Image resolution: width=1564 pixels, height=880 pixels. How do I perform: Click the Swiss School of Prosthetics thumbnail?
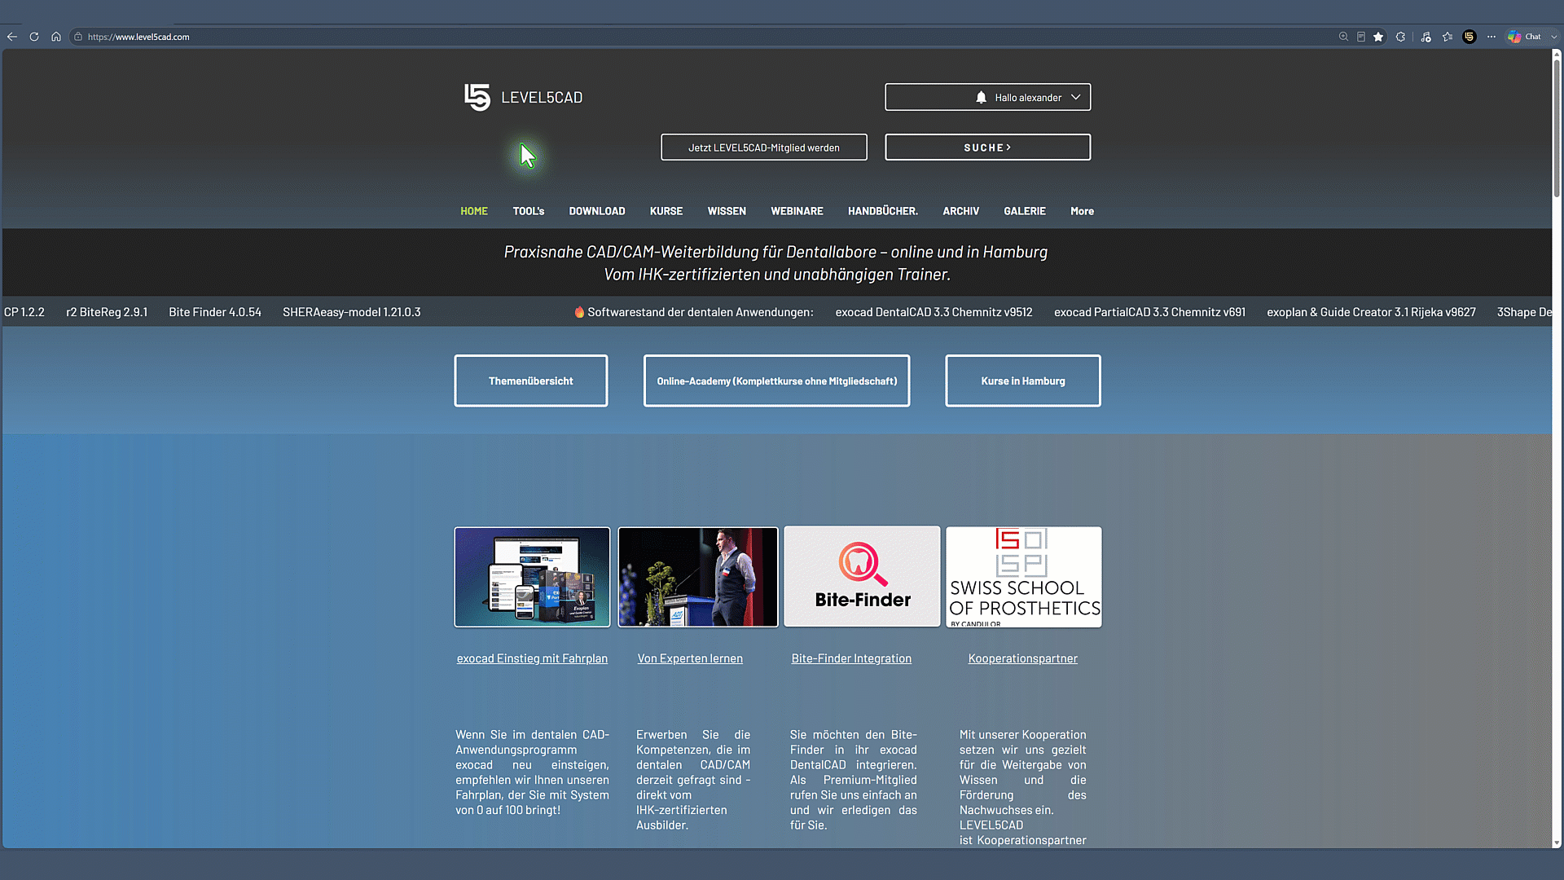point(1024,577)
